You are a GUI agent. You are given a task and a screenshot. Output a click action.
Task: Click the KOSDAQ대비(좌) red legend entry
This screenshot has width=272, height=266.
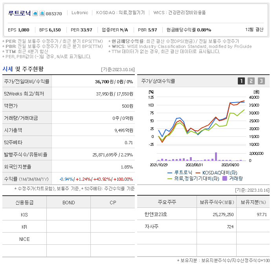pyautogui.click(x=216, y=172)
